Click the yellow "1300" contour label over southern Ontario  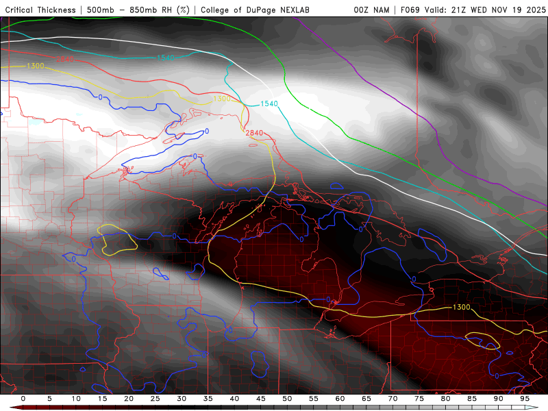[x=461, y=307]
